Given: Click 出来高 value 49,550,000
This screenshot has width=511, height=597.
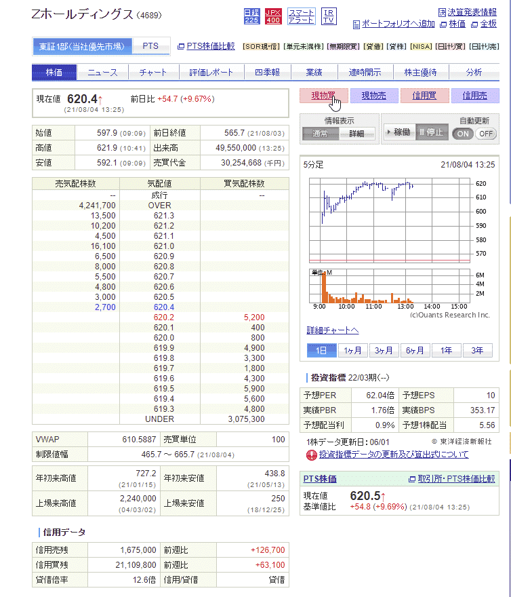Looking at the screenshot, I should pos(236,148).
